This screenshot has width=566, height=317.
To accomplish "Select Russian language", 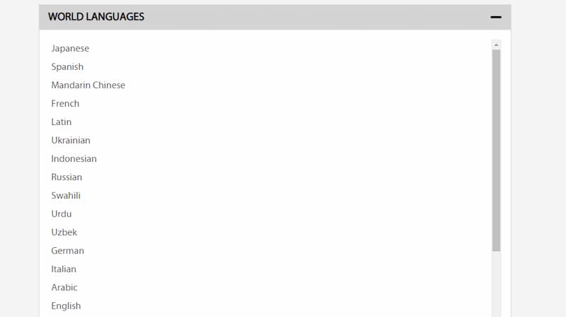I will (67, 177).
